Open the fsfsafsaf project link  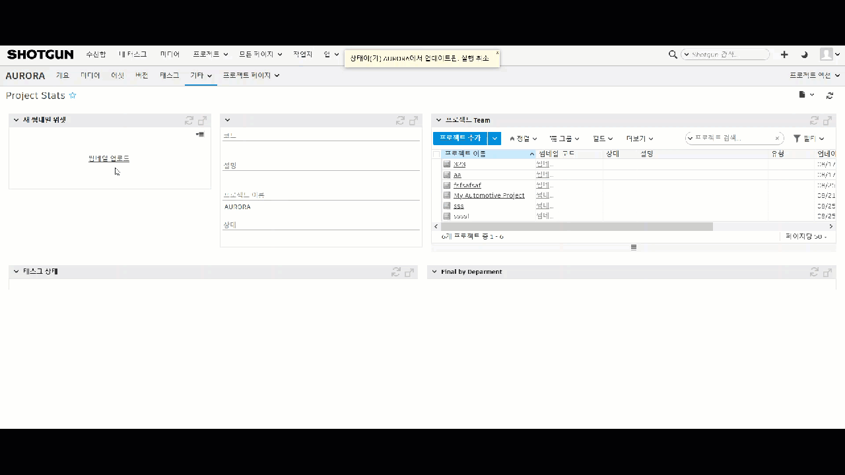click(467, 185)
